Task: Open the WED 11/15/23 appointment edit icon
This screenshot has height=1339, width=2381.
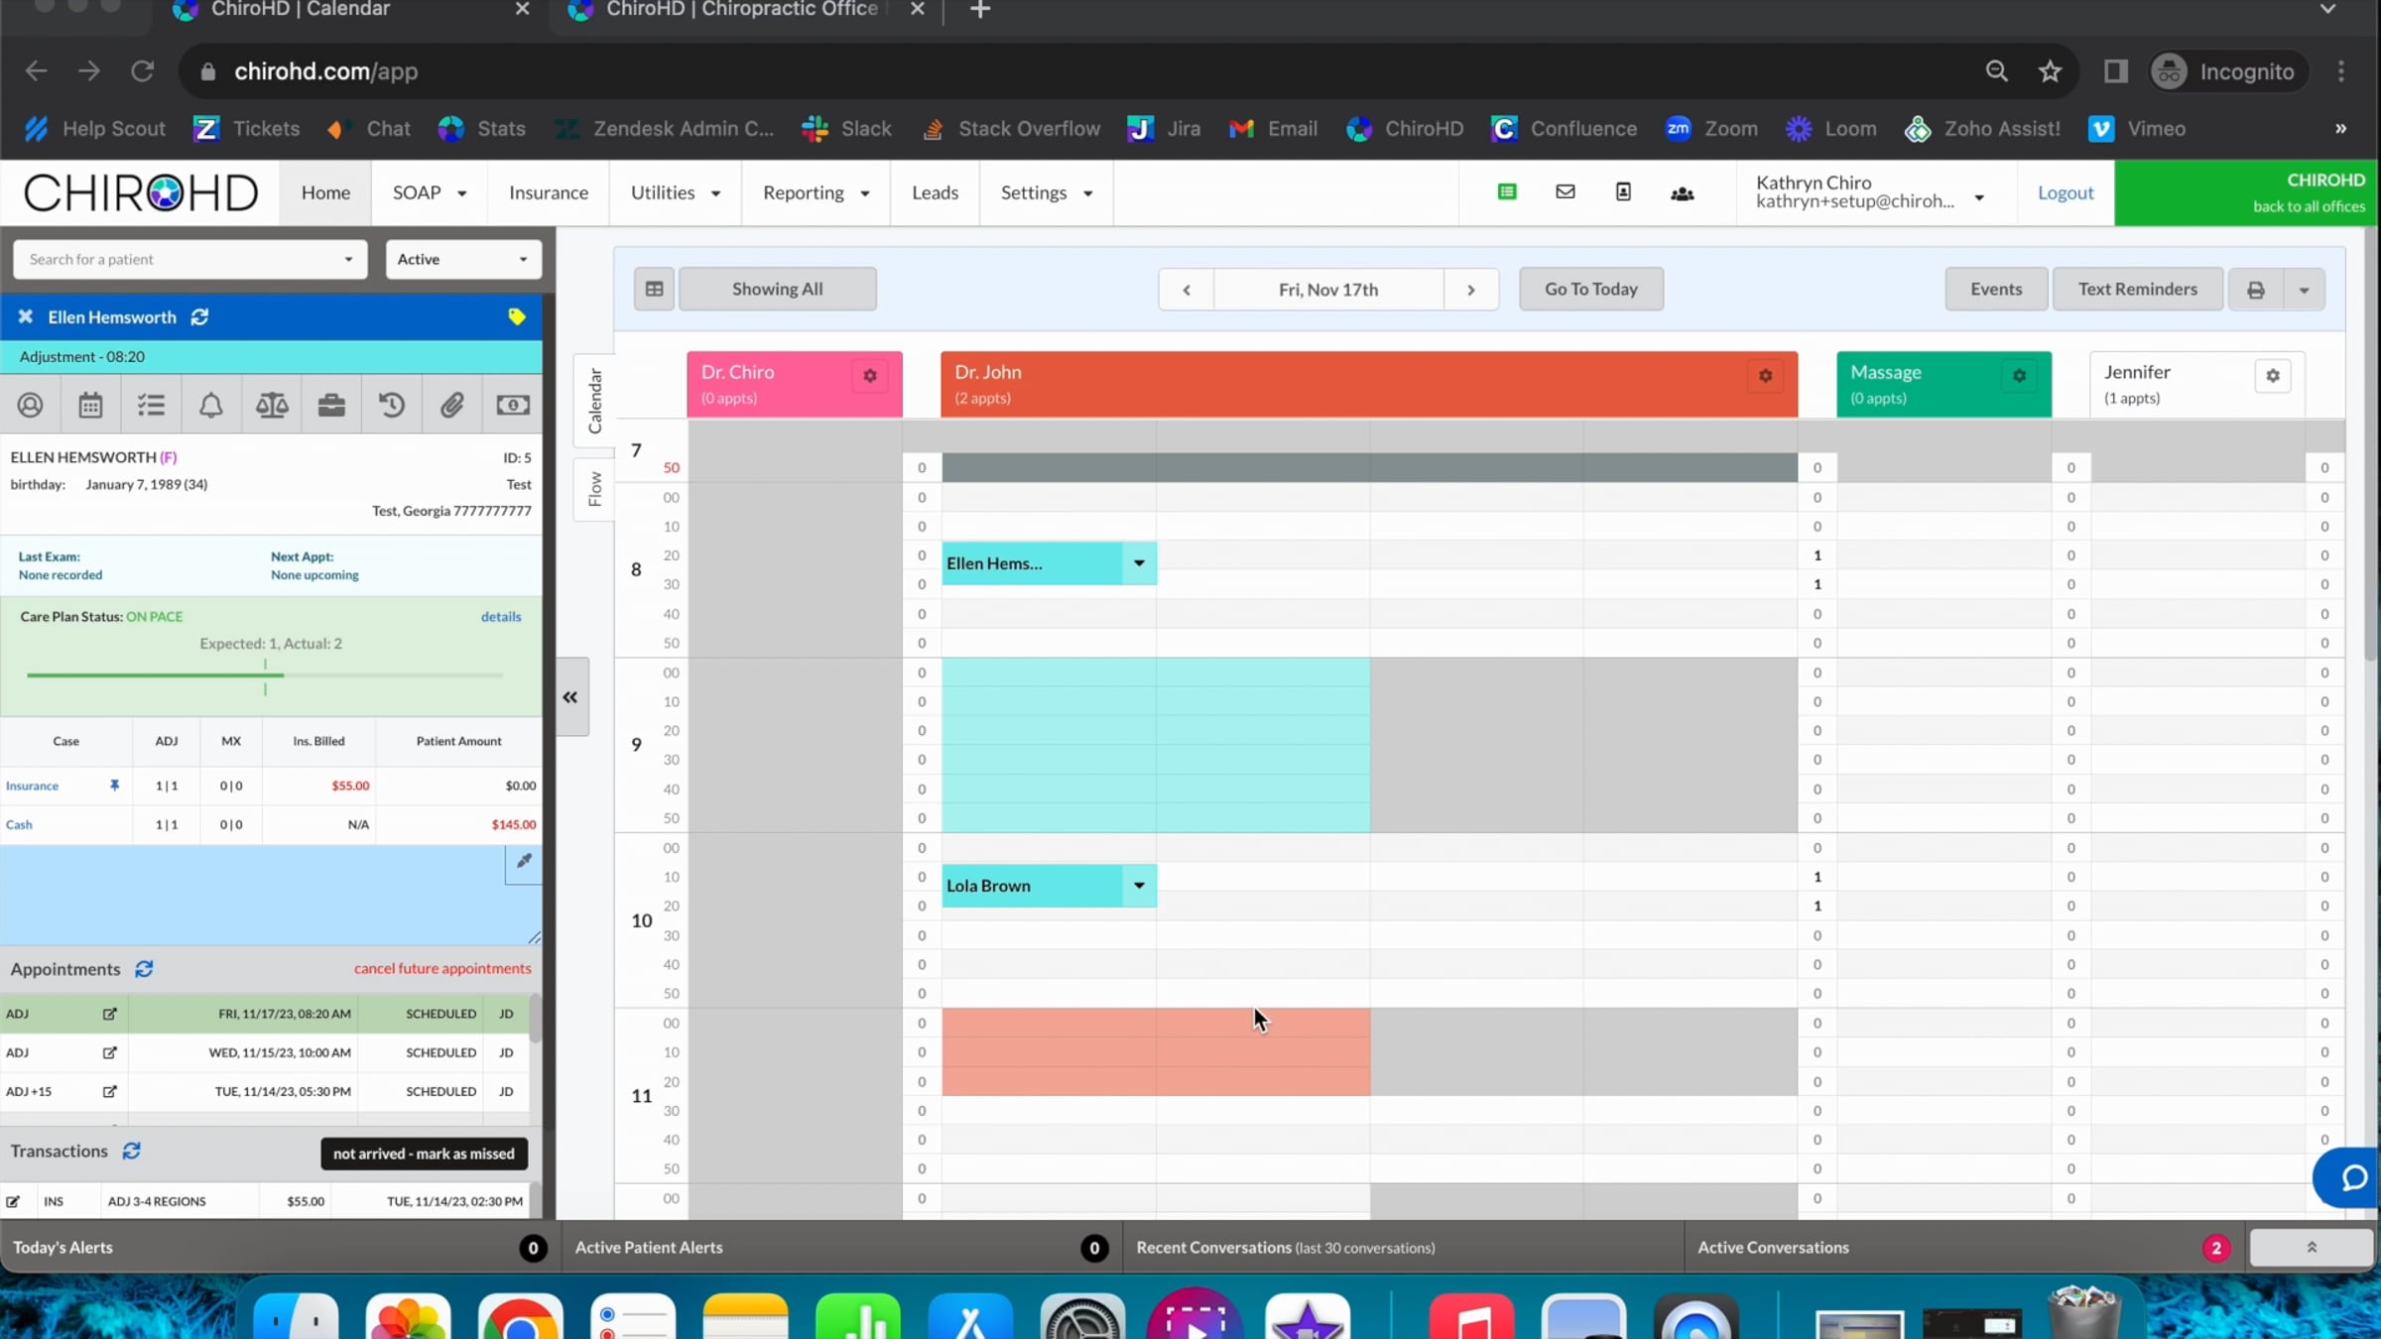Action: [109, 1052]
